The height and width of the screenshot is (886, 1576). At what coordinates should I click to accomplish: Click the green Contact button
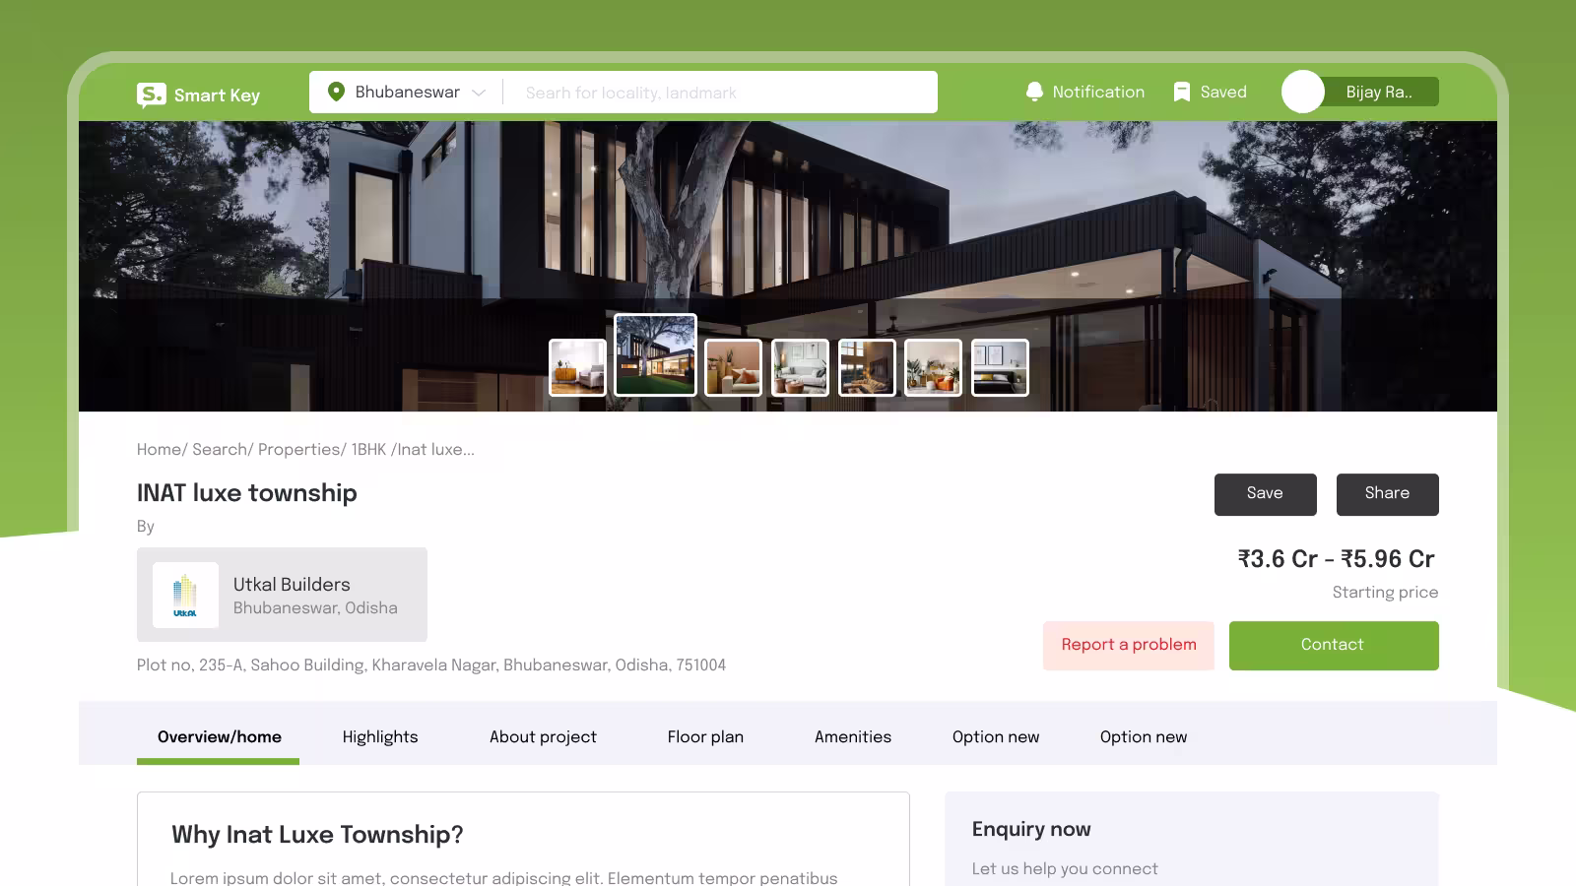pyautogui.click(x=1334, y=646)
